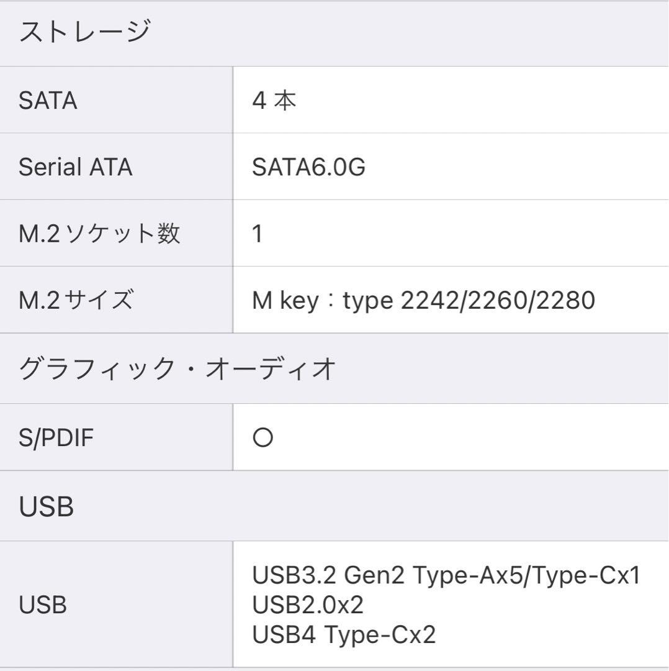Image resolution: width=669 pixels, height=671 pixels.
Task: Click the USB section header
Action: pos(47,507)
